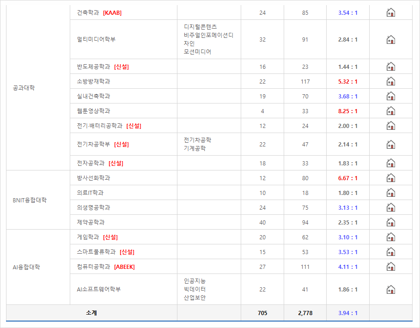
Task: Click the 기계공학 major text
Action: click(195, 148)
